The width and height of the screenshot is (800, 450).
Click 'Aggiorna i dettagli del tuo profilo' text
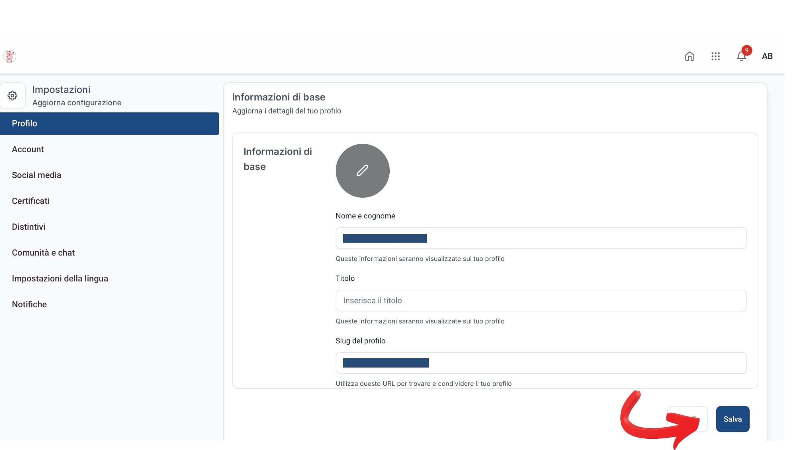(287, 111)
